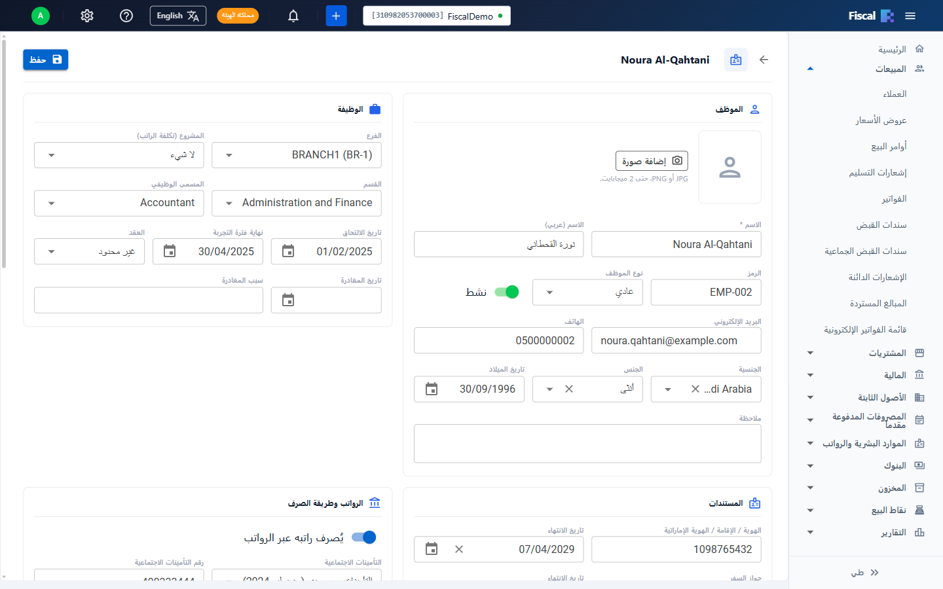Click the ملاحظة notes text area
Viewport: 943px width, 589px height.
[587, 444]
